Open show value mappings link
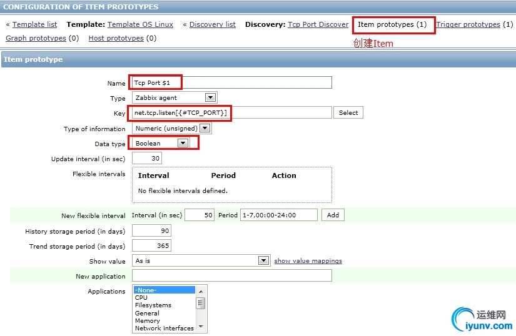This screenshot has width=516, height=336. (308, 261)
